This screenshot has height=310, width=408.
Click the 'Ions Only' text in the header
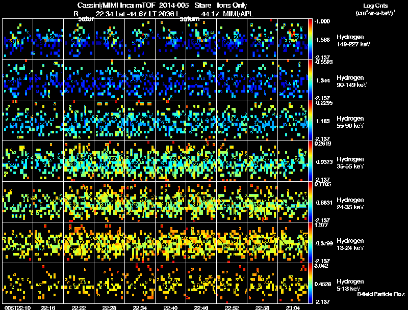[x=232, y=6]
